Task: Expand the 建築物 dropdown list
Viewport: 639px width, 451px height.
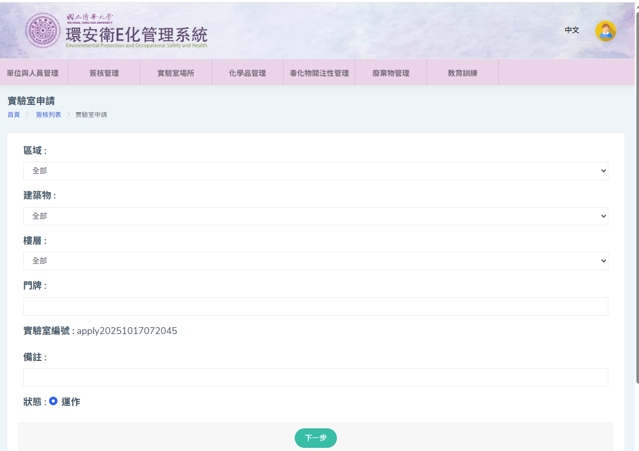Action: [315, 216]
